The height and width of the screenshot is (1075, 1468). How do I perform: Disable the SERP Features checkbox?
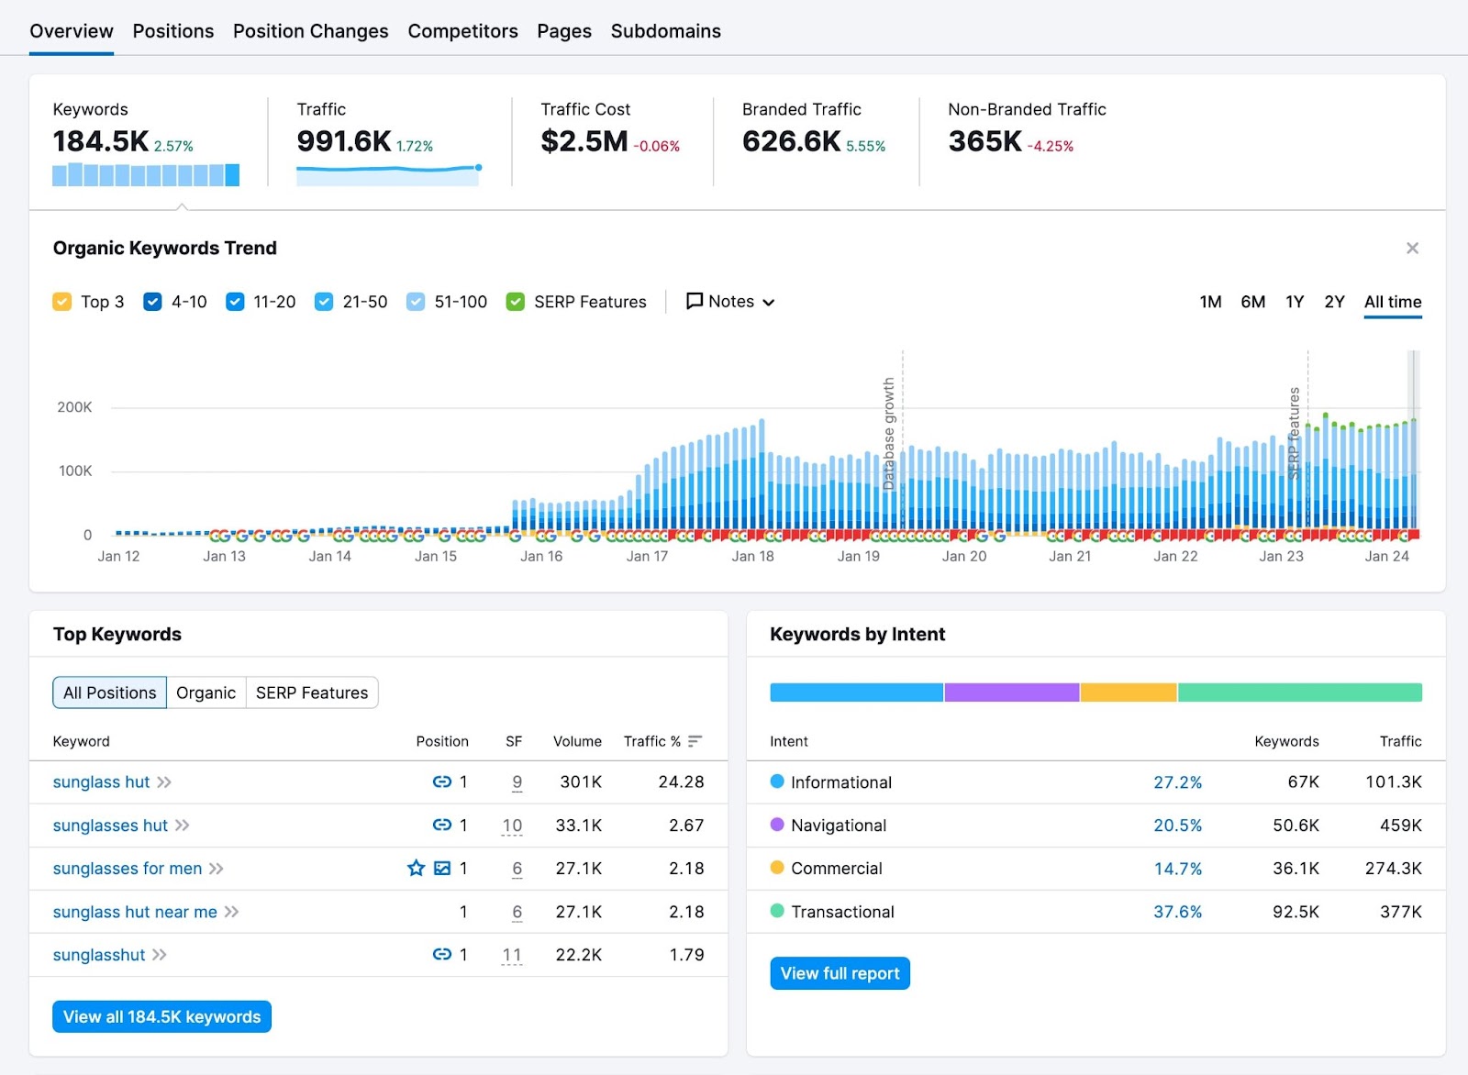point(515,301)
